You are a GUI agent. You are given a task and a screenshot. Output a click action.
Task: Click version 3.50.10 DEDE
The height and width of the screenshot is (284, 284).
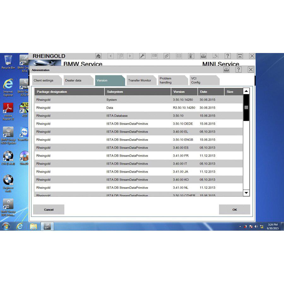click(183, 124)
